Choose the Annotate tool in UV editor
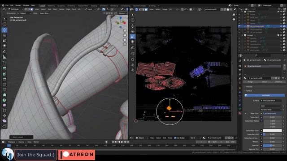287x161 pixels. (x=133, y=48)
